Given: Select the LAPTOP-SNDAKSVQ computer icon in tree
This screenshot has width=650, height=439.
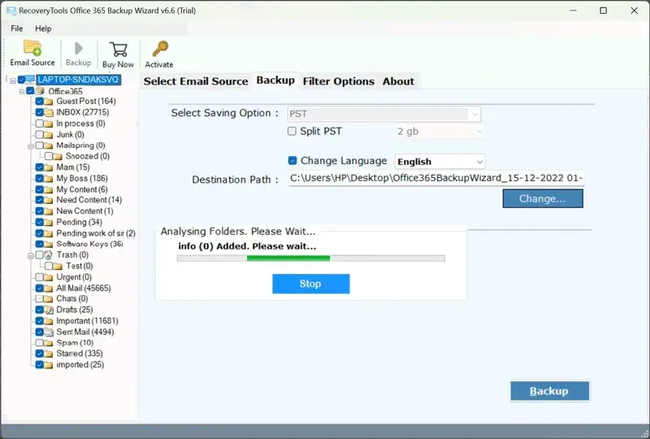Looking at the screenshot, I should point(30,80).
